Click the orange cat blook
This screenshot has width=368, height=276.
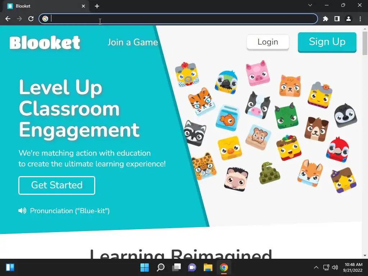(x=290, y=86)
